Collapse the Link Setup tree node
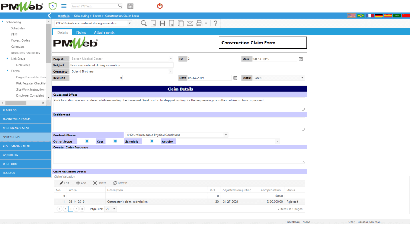The height and width of the screenshot is (230, 410). coord(7,59)
